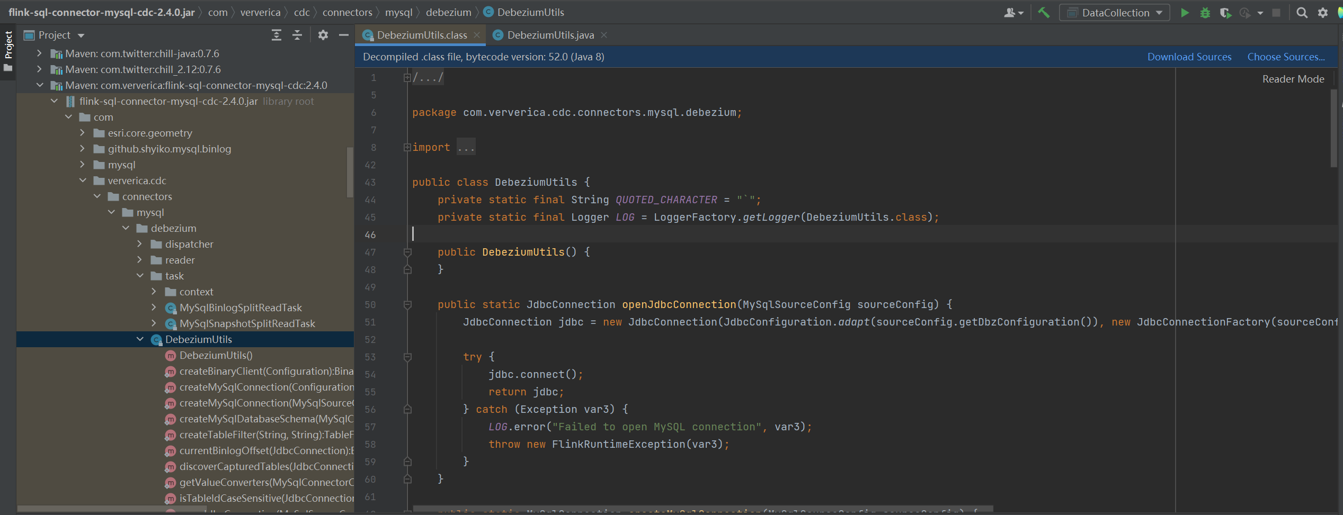Click the connectors breadcrumb
Image resolution: width=1343 pixels, height=515 pixels.
coord(347,12)
